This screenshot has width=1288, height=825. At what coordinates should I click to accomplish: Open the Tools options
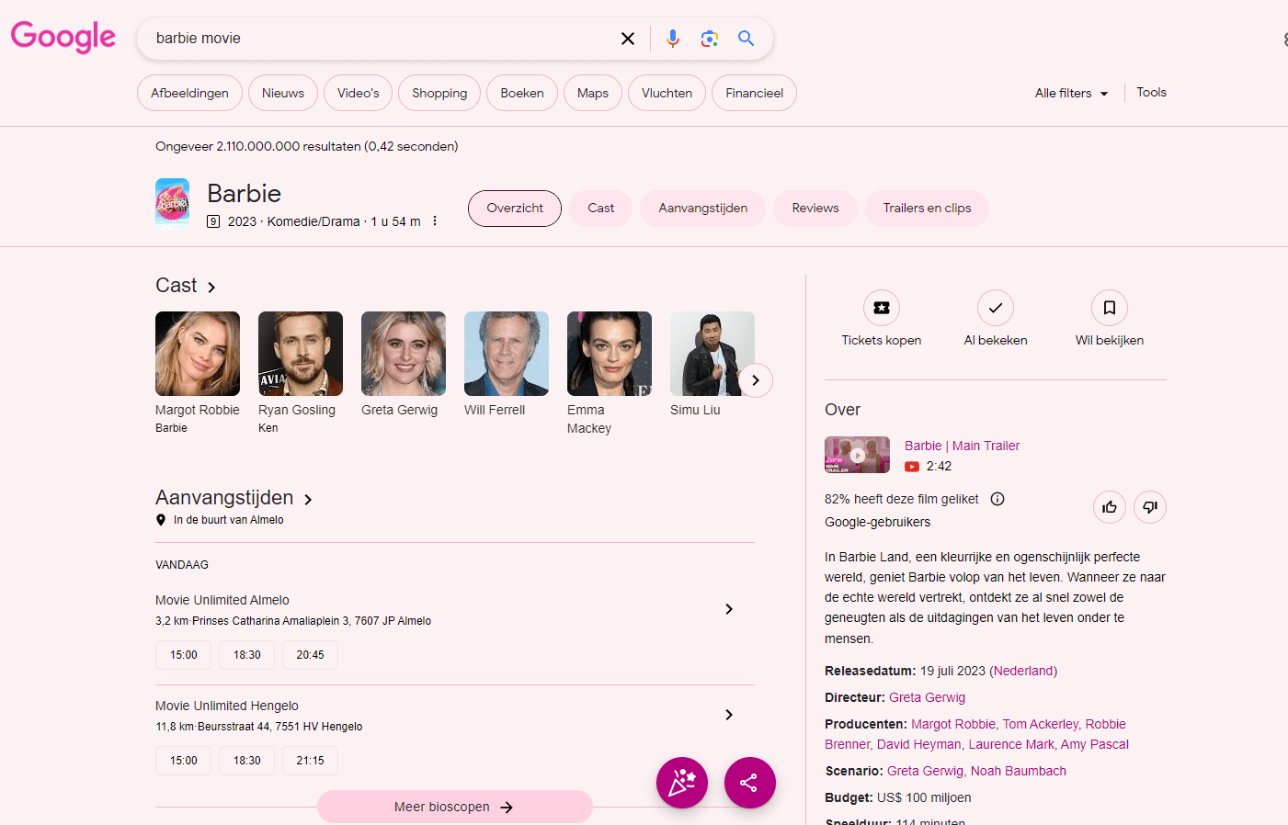[x=1151, y=92]
